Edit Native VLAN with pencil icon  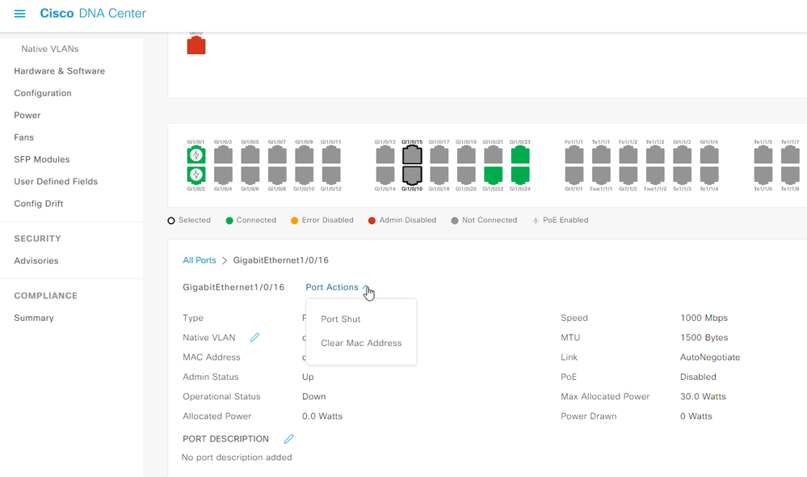click(x=254, y=337)
